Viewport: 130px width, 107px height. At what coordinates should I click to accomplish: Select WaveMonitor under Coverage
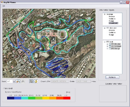pyautogui.click(x=113, y=23)
